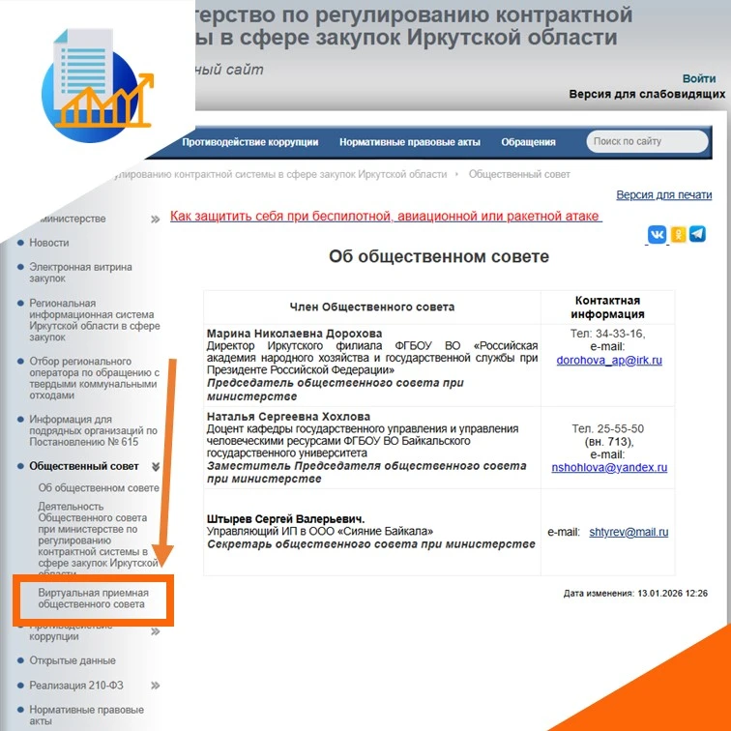The width and height of the screenshot is (731, 731).
Task: Click the ministry logo with chart
Action: pyautogui.click(x=98, y=84)
